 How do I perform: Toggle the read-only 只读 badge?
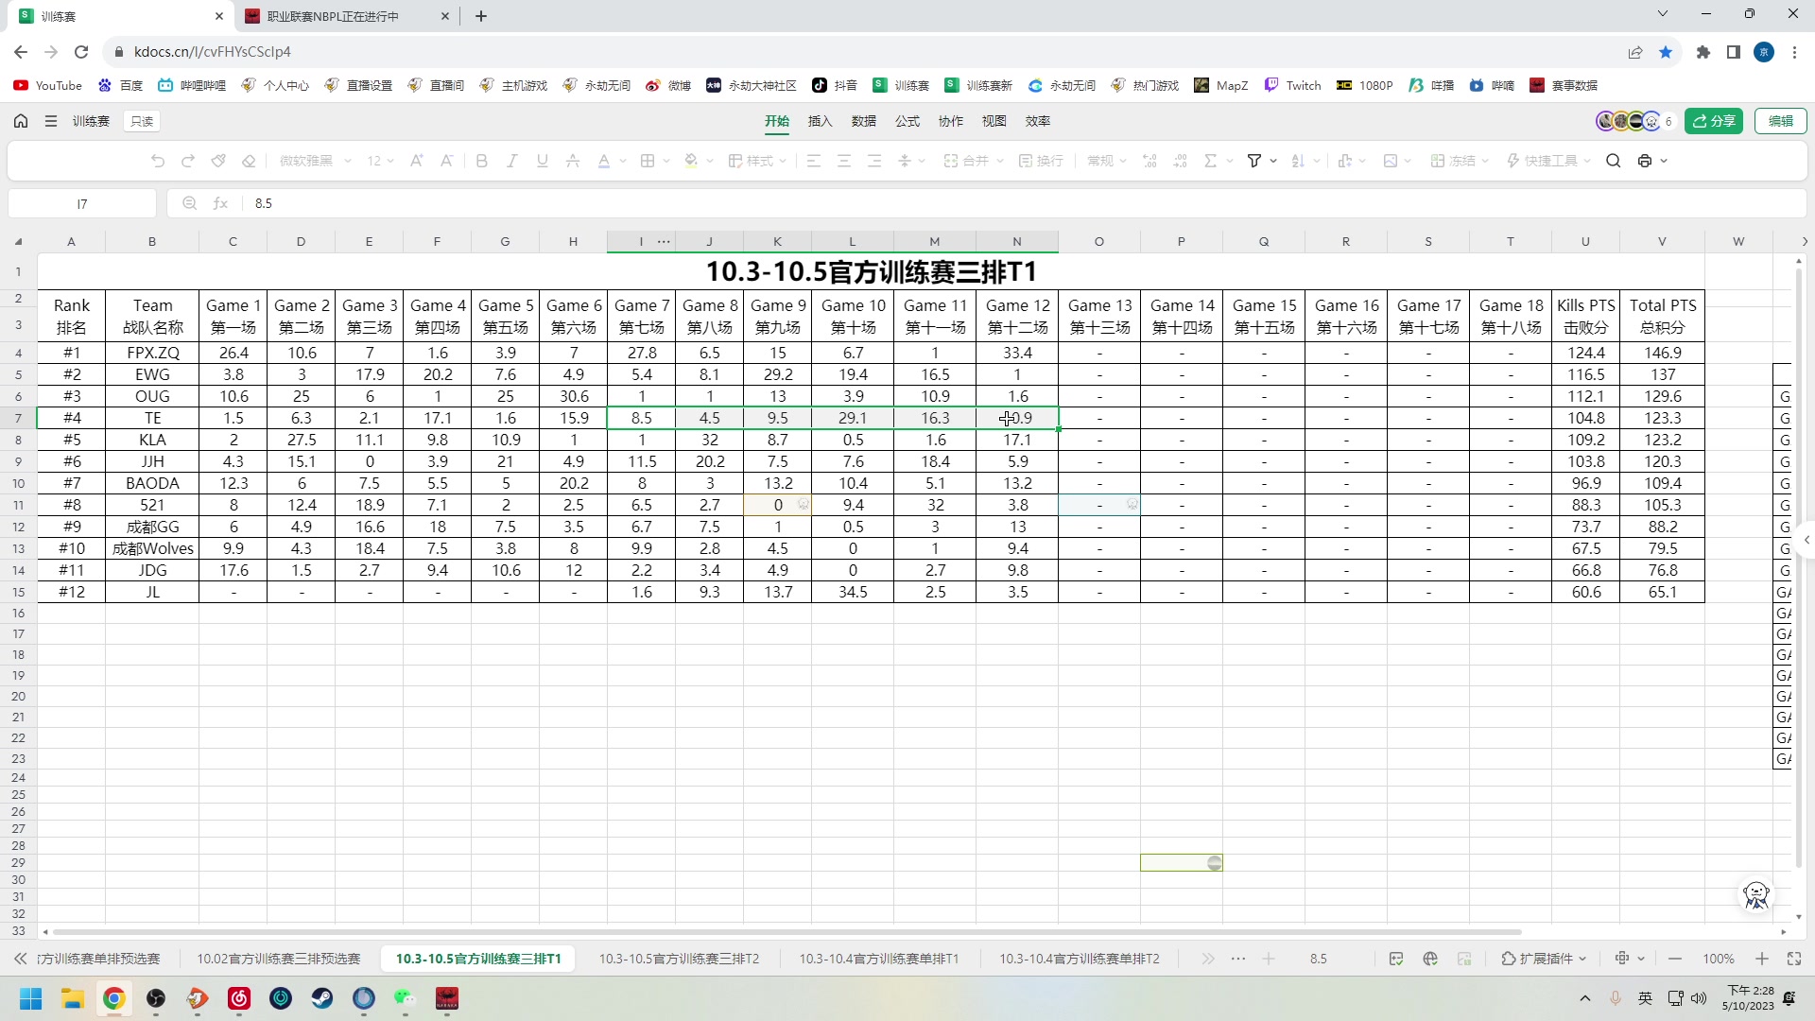pyautogui.click(x=142, y=121)
